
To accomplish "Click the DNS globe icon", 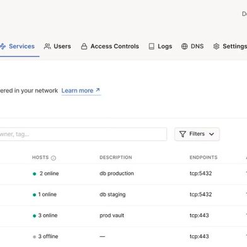I will click(185, 46).
